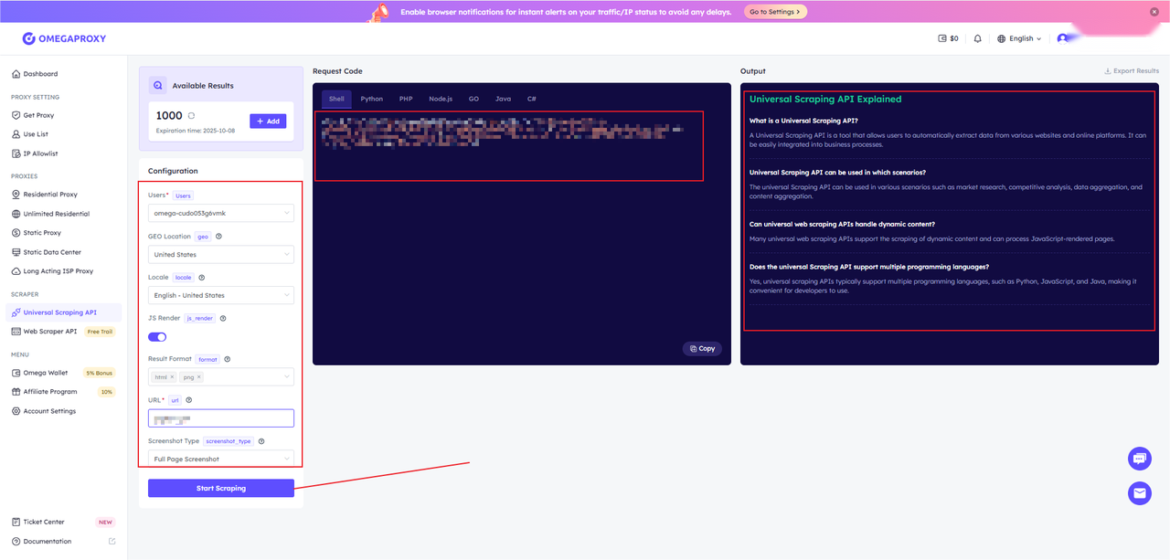Click the user avatar icon in header
This screenshot has height=560, width=1170.
[x=1062, y=38]
